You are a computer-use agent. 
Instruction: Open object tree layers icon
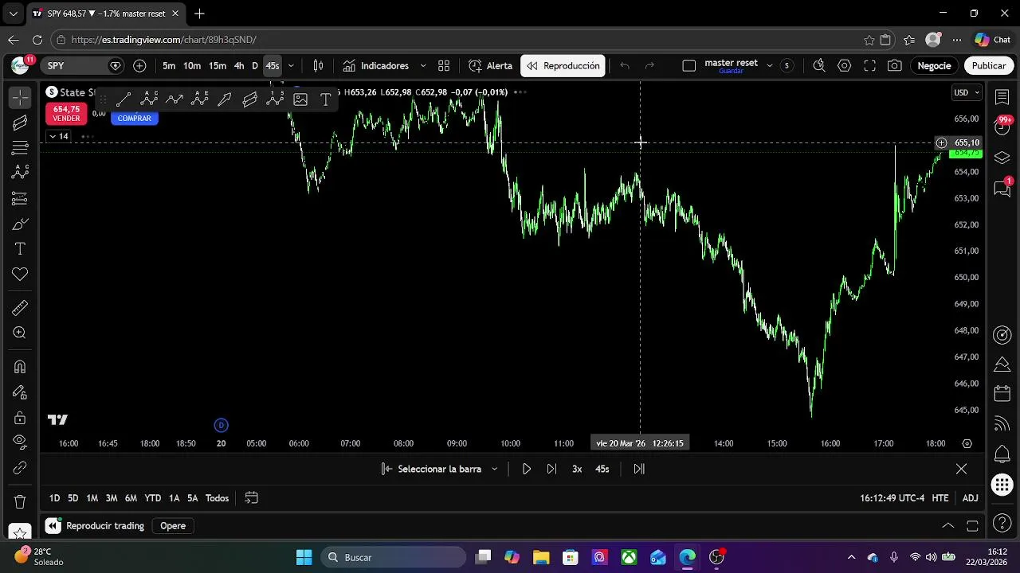1002,158
